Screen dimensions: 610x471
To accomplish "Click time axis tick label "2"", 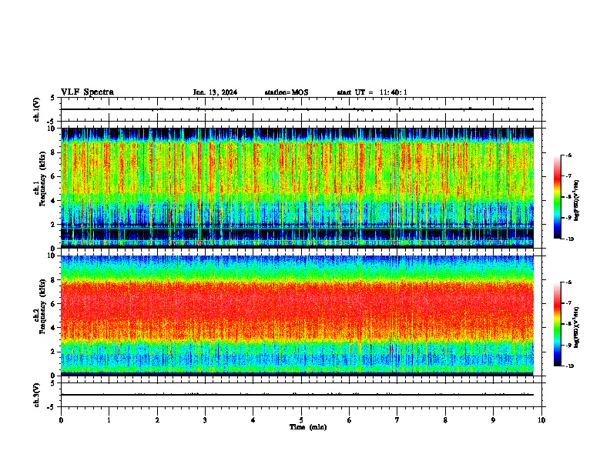I will (x=157, y=420).
